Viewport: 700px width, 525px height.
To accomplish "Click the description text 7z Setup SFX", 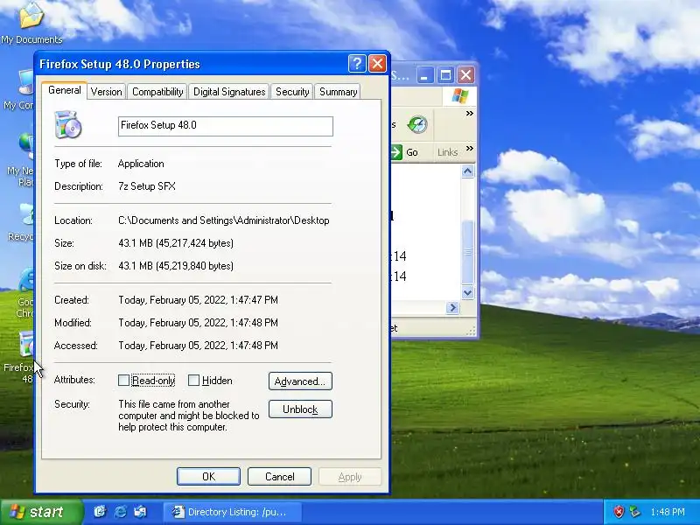I will (147, 186).
